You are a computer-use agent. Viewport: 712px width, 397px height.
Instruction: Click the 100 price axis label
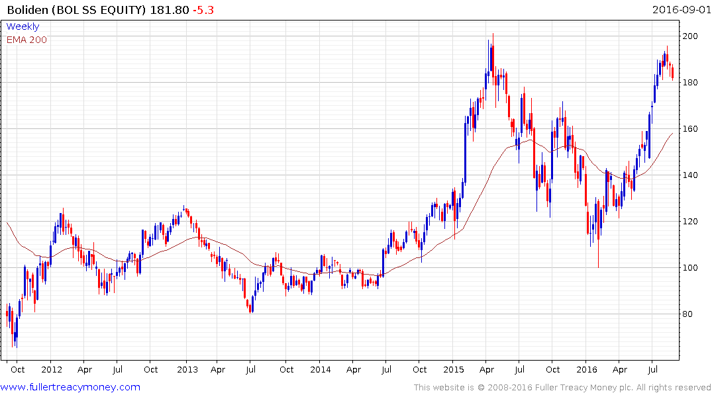click(690, 268)
